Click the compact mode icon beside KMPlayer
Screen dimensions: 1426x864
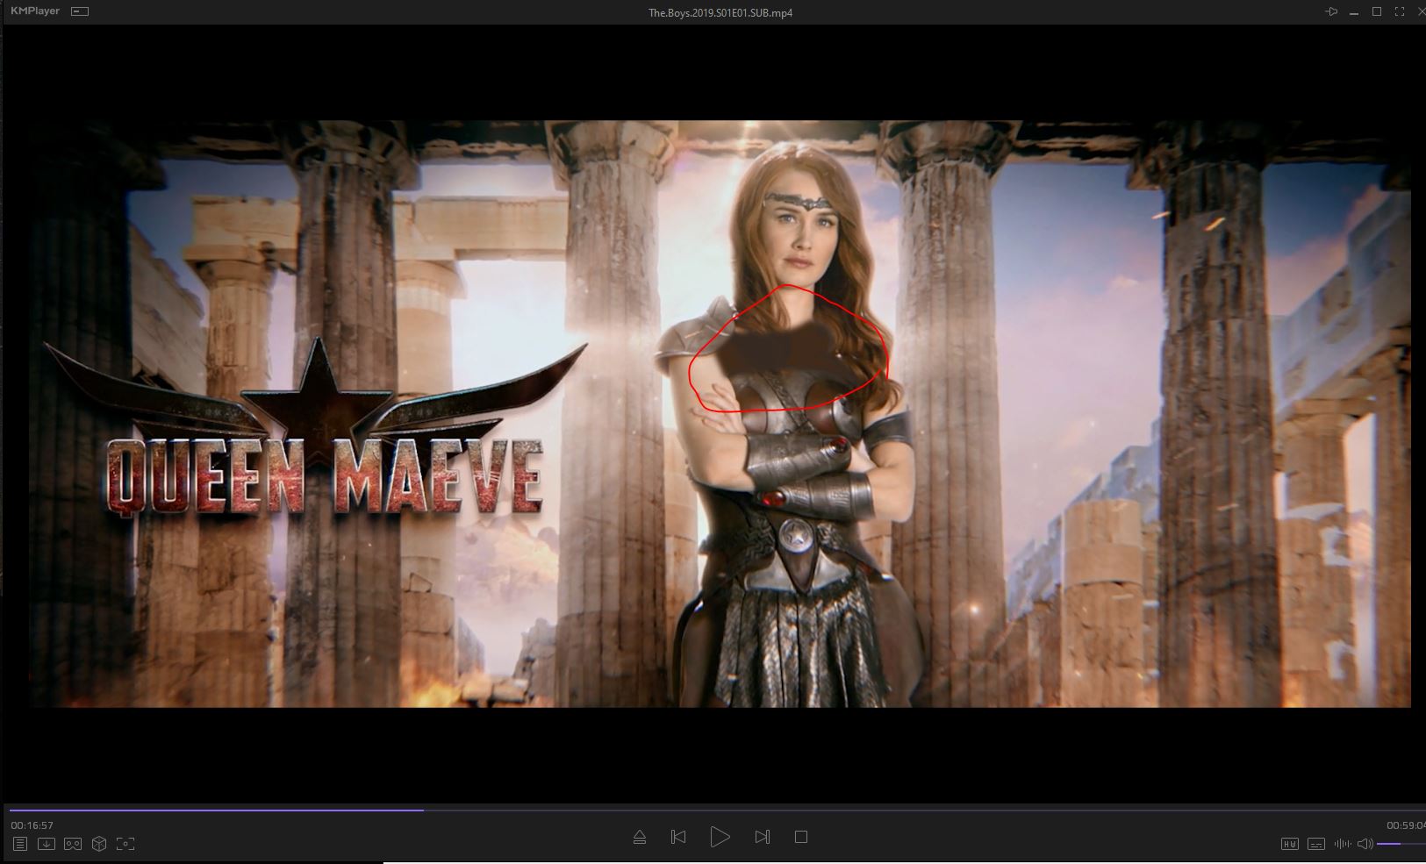[80, 11]
